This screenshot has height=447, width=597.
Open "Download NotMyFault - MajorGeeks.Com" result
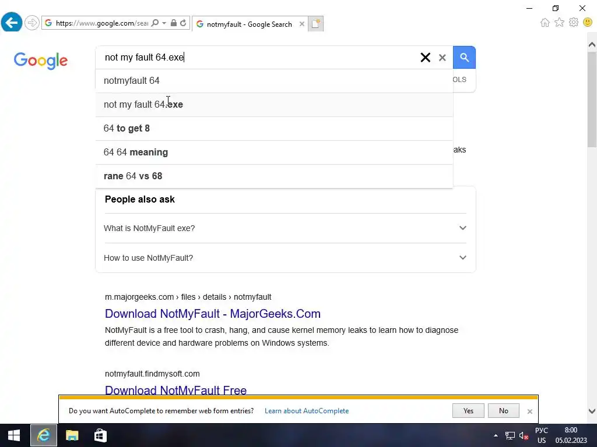point(212,314)
